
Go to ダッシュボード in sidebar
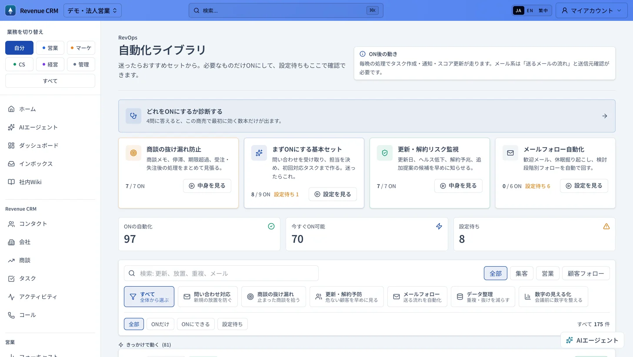tap(50, 145)
